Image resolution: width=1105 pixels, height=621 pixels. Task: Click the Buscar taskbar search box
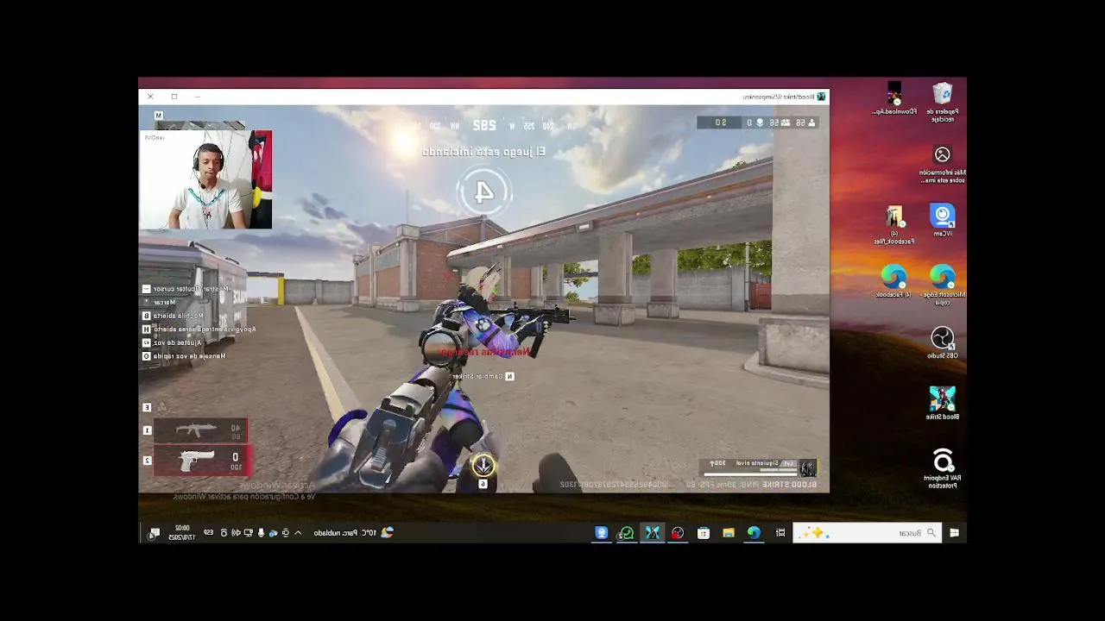tap(868, 533)
